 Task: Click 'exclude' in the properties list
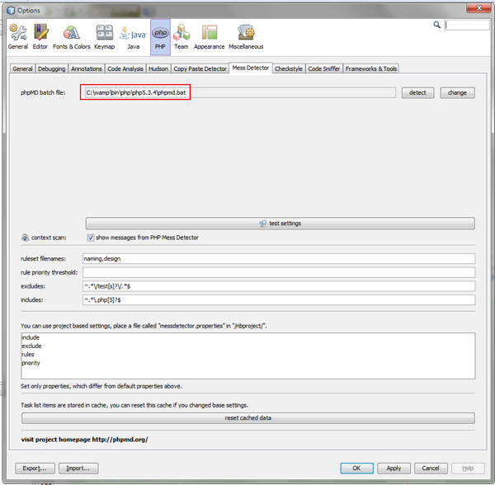point(31,346)
